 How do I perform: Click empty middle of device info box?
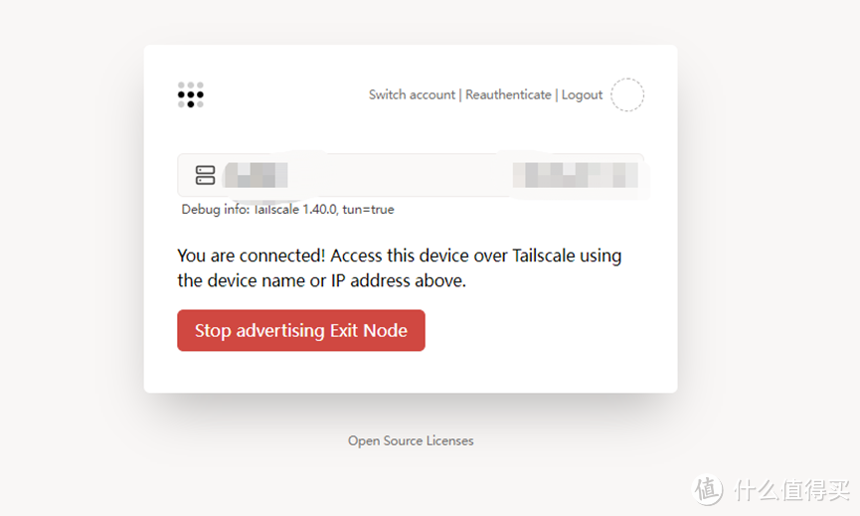(398, 175)
